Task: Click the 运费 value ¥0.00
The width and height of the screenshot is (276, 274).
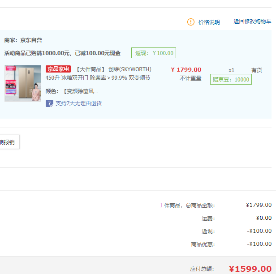Action: (x=263, y=218)
